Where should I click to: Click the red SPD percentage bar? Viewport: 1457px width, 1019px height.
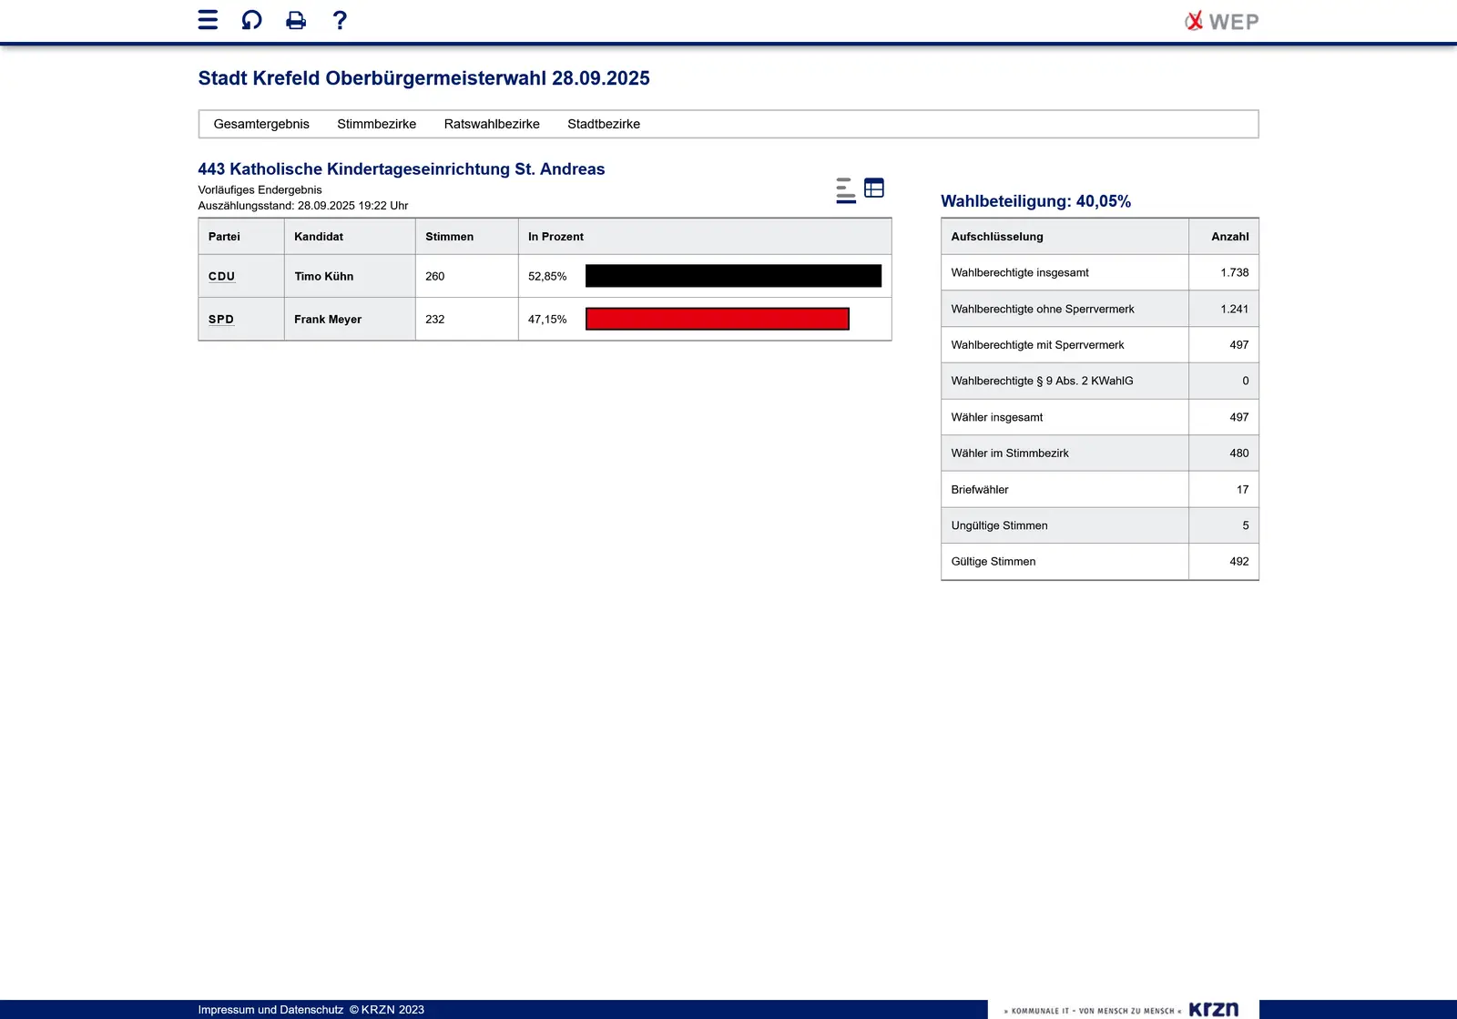click(x=717, y=319)
